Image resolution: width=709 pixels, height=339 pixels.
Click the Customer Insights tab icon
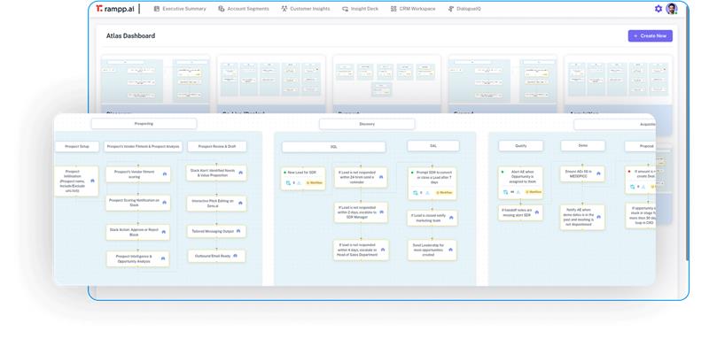[284, 9]
